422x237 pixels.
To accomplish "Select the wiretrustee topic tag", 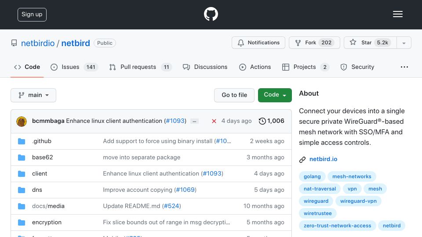I will click(x=317, y=213).
